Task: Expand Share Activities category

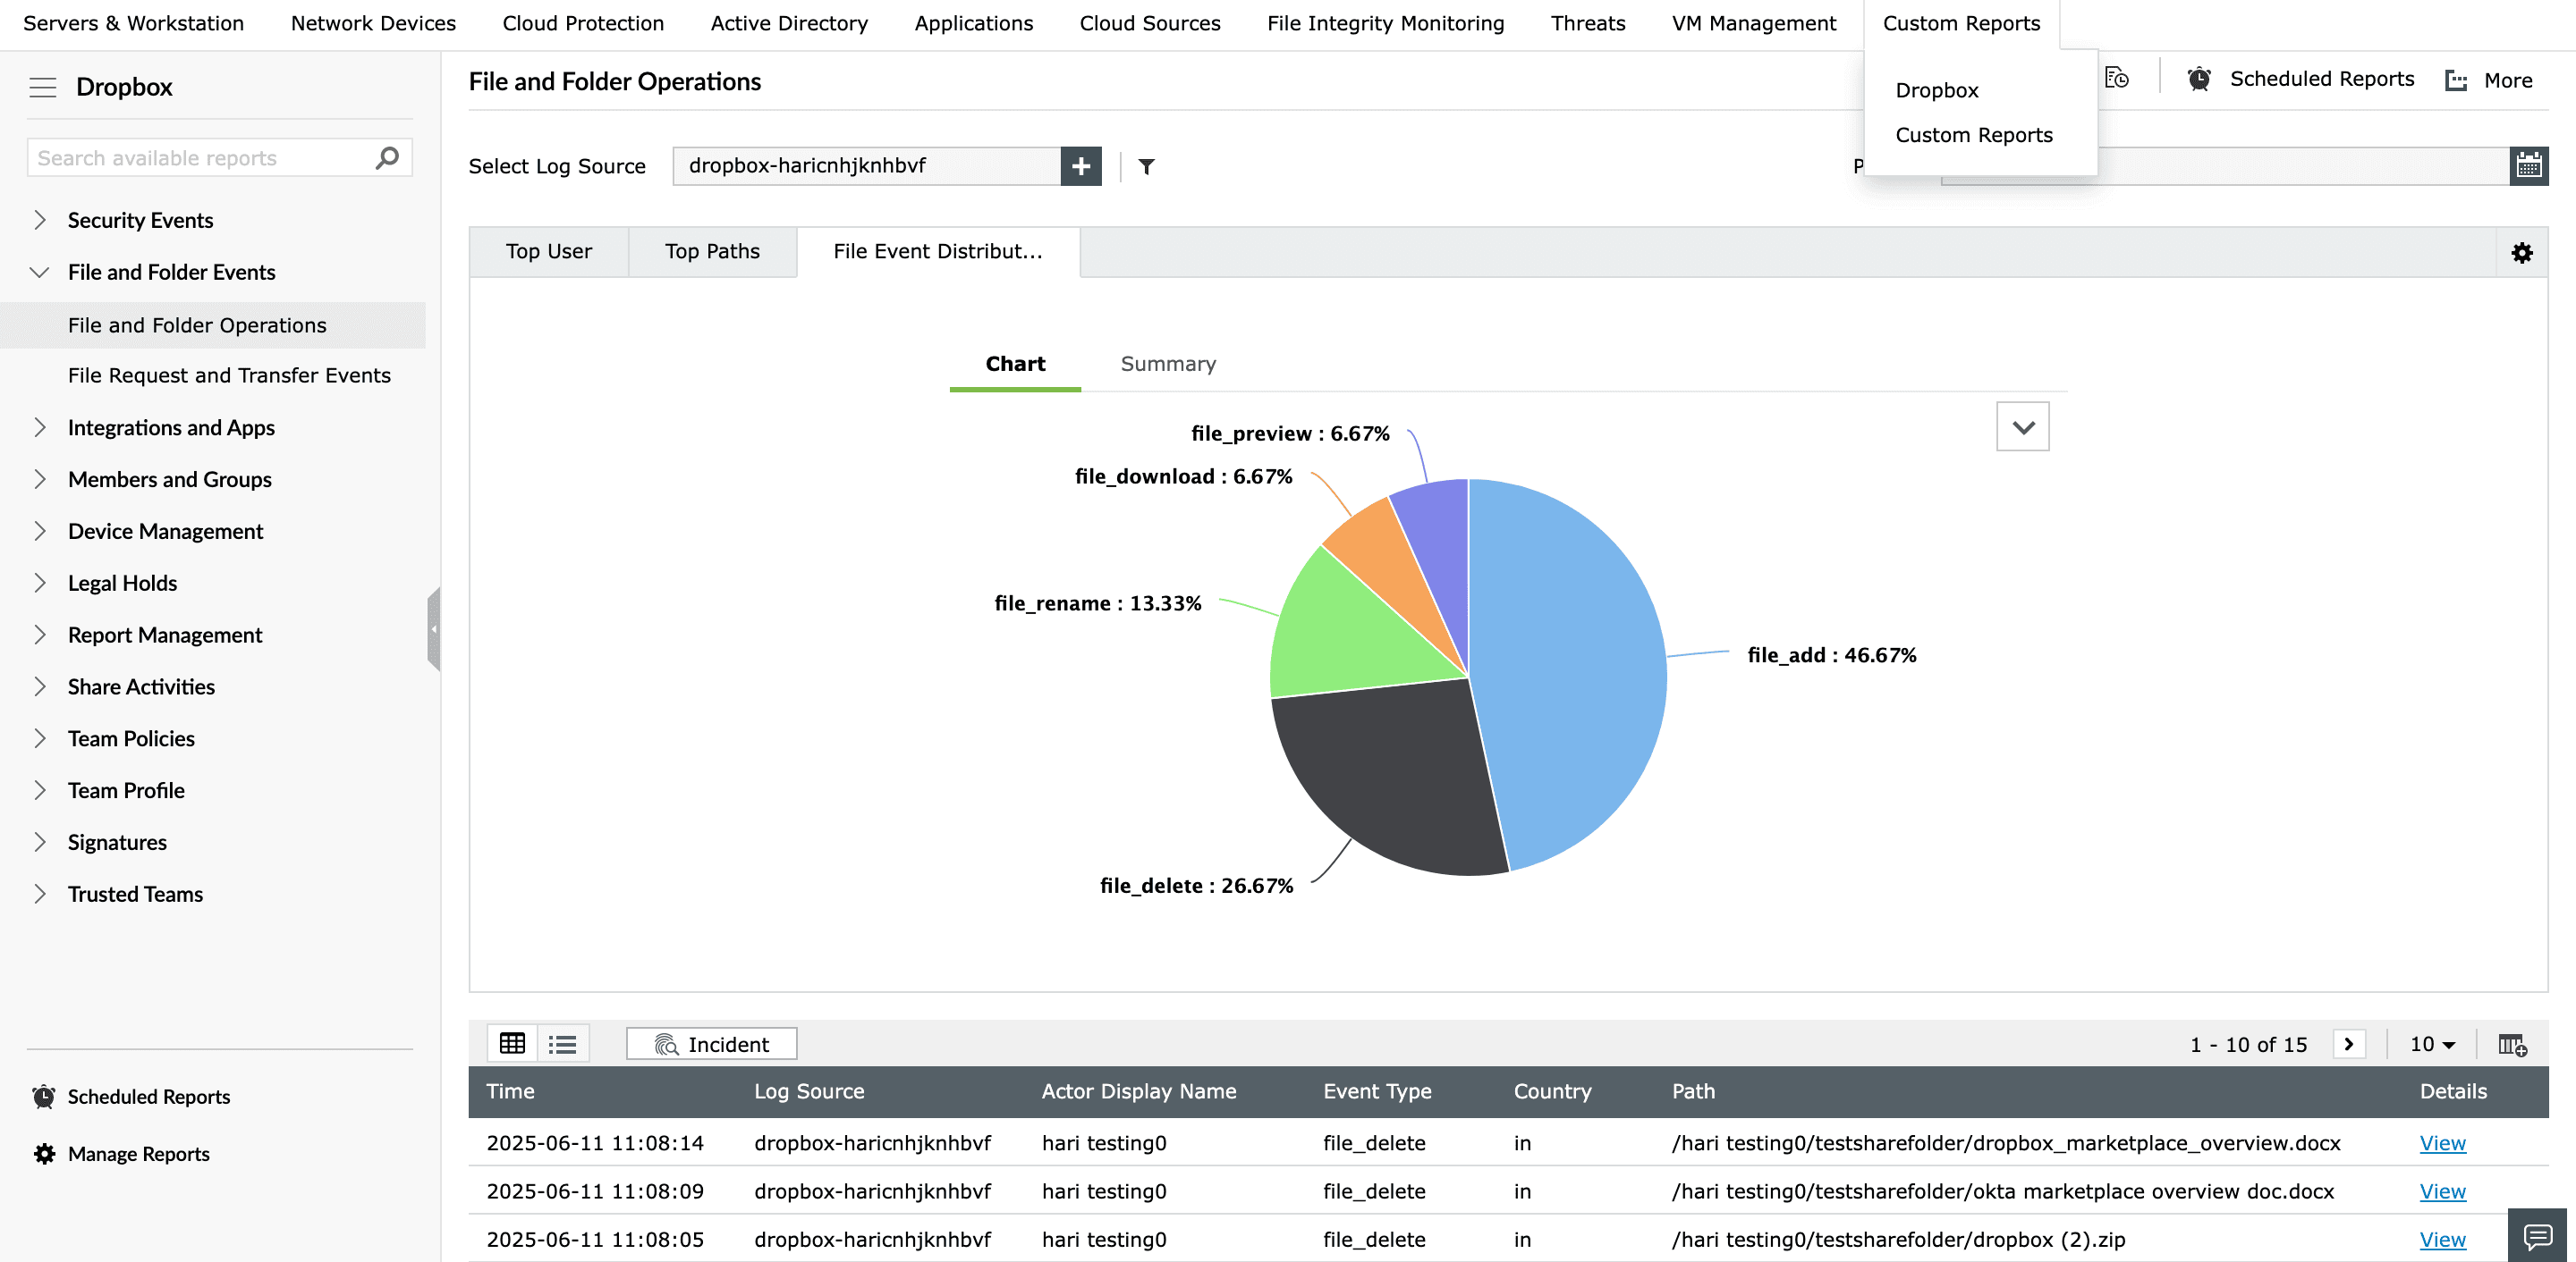Action: tap(40, 687)
